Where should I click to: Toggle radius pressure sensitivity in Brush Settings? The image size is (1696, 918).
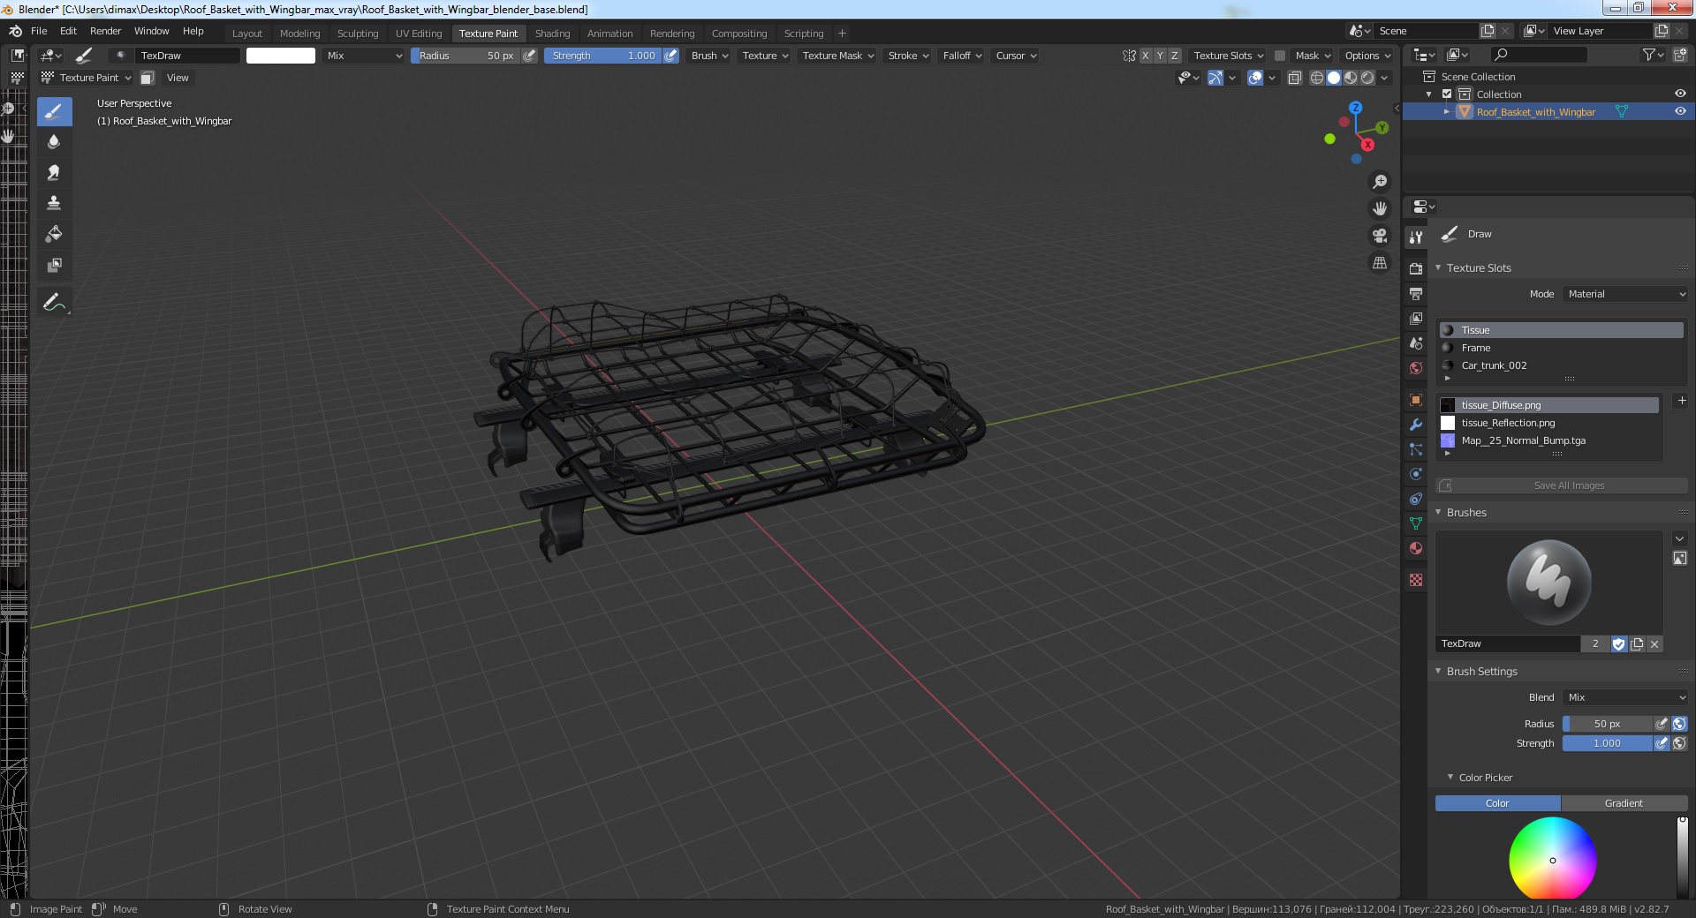tap(1661, 723)
